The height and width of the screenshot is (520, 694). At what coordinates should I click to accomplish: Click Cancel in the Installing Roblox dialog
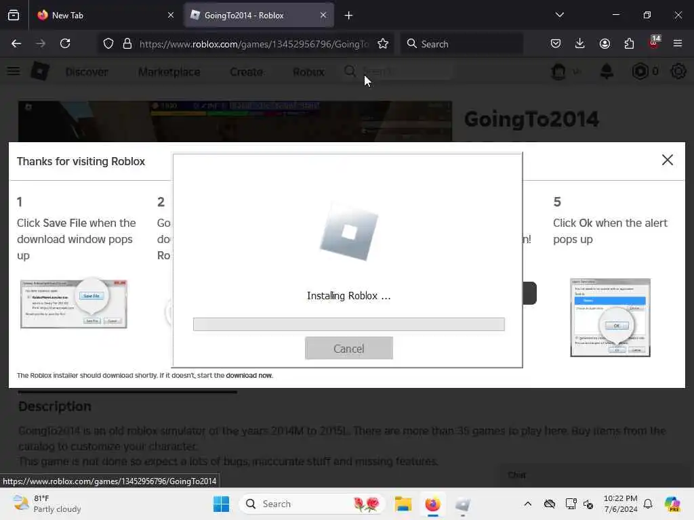[348, 348]
